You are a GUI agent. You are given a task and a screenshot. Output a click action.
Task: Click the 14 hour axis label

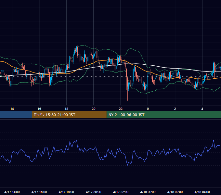pyautogui.click(x=12, y=109)
